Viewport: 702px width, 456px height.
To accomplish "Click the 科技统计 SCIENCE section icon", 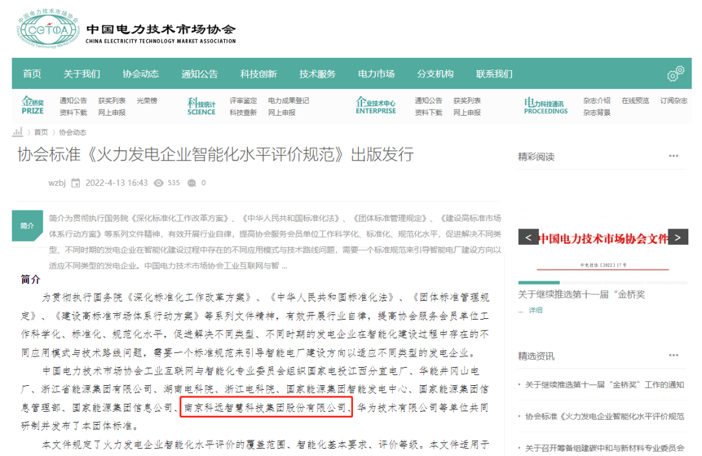I will tap(201, 107).
